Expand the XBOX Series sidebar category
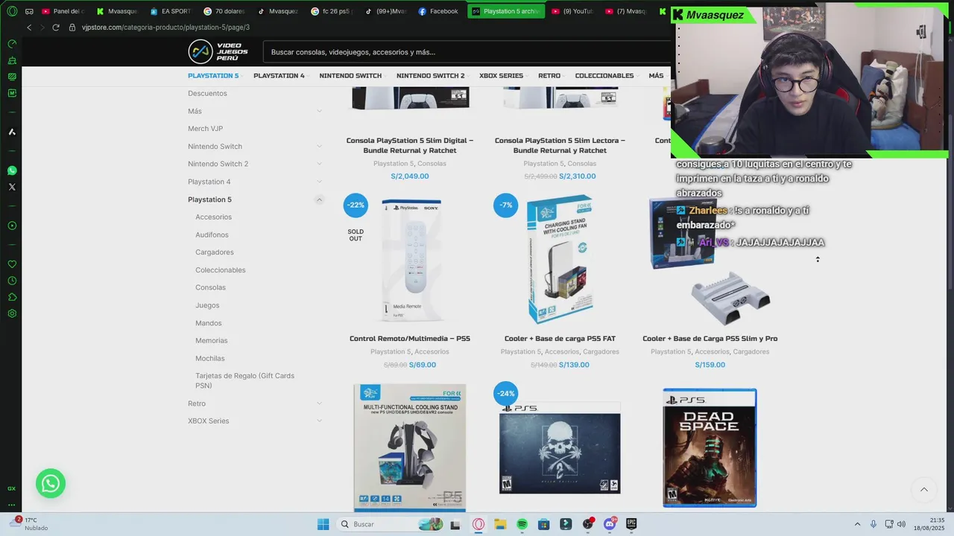The height and width of the screenshot is (536, 954). click(319, 421)
